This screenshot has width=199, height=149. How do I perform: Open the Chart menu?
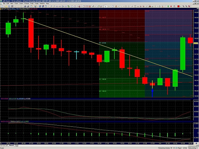click(x=16, y=3)
